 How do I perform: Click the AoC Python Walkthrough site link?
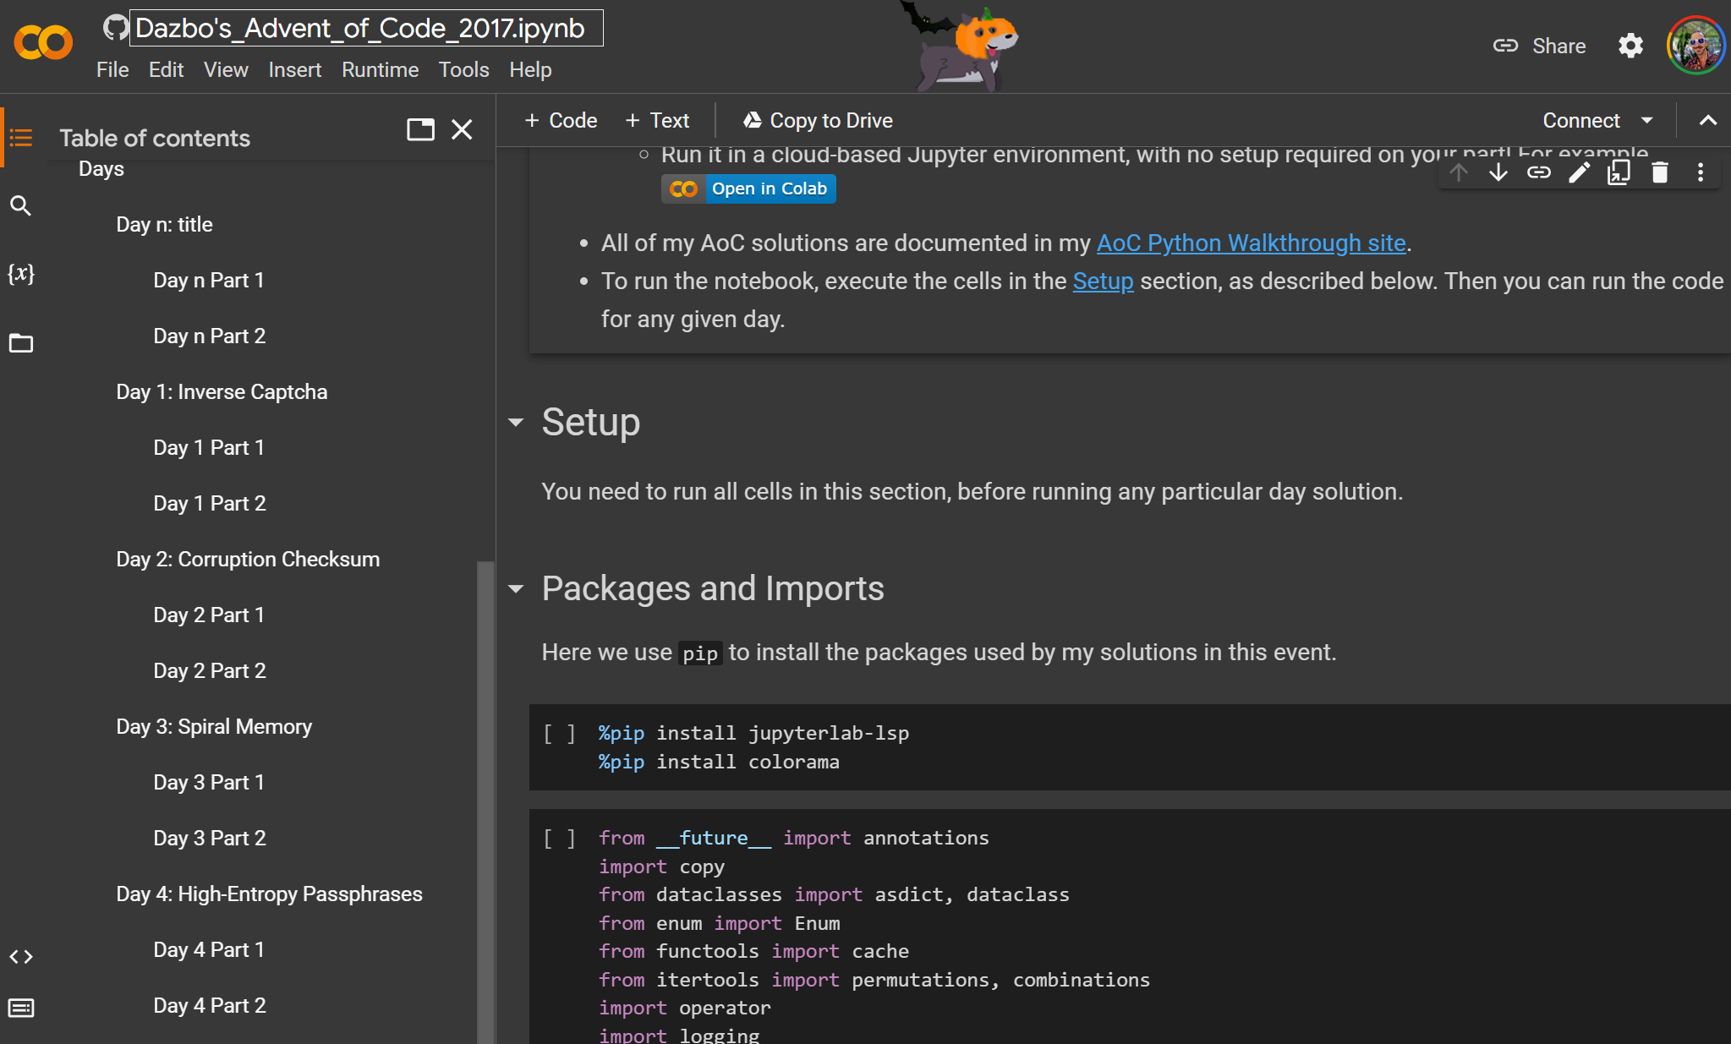tap(1250, 241)
